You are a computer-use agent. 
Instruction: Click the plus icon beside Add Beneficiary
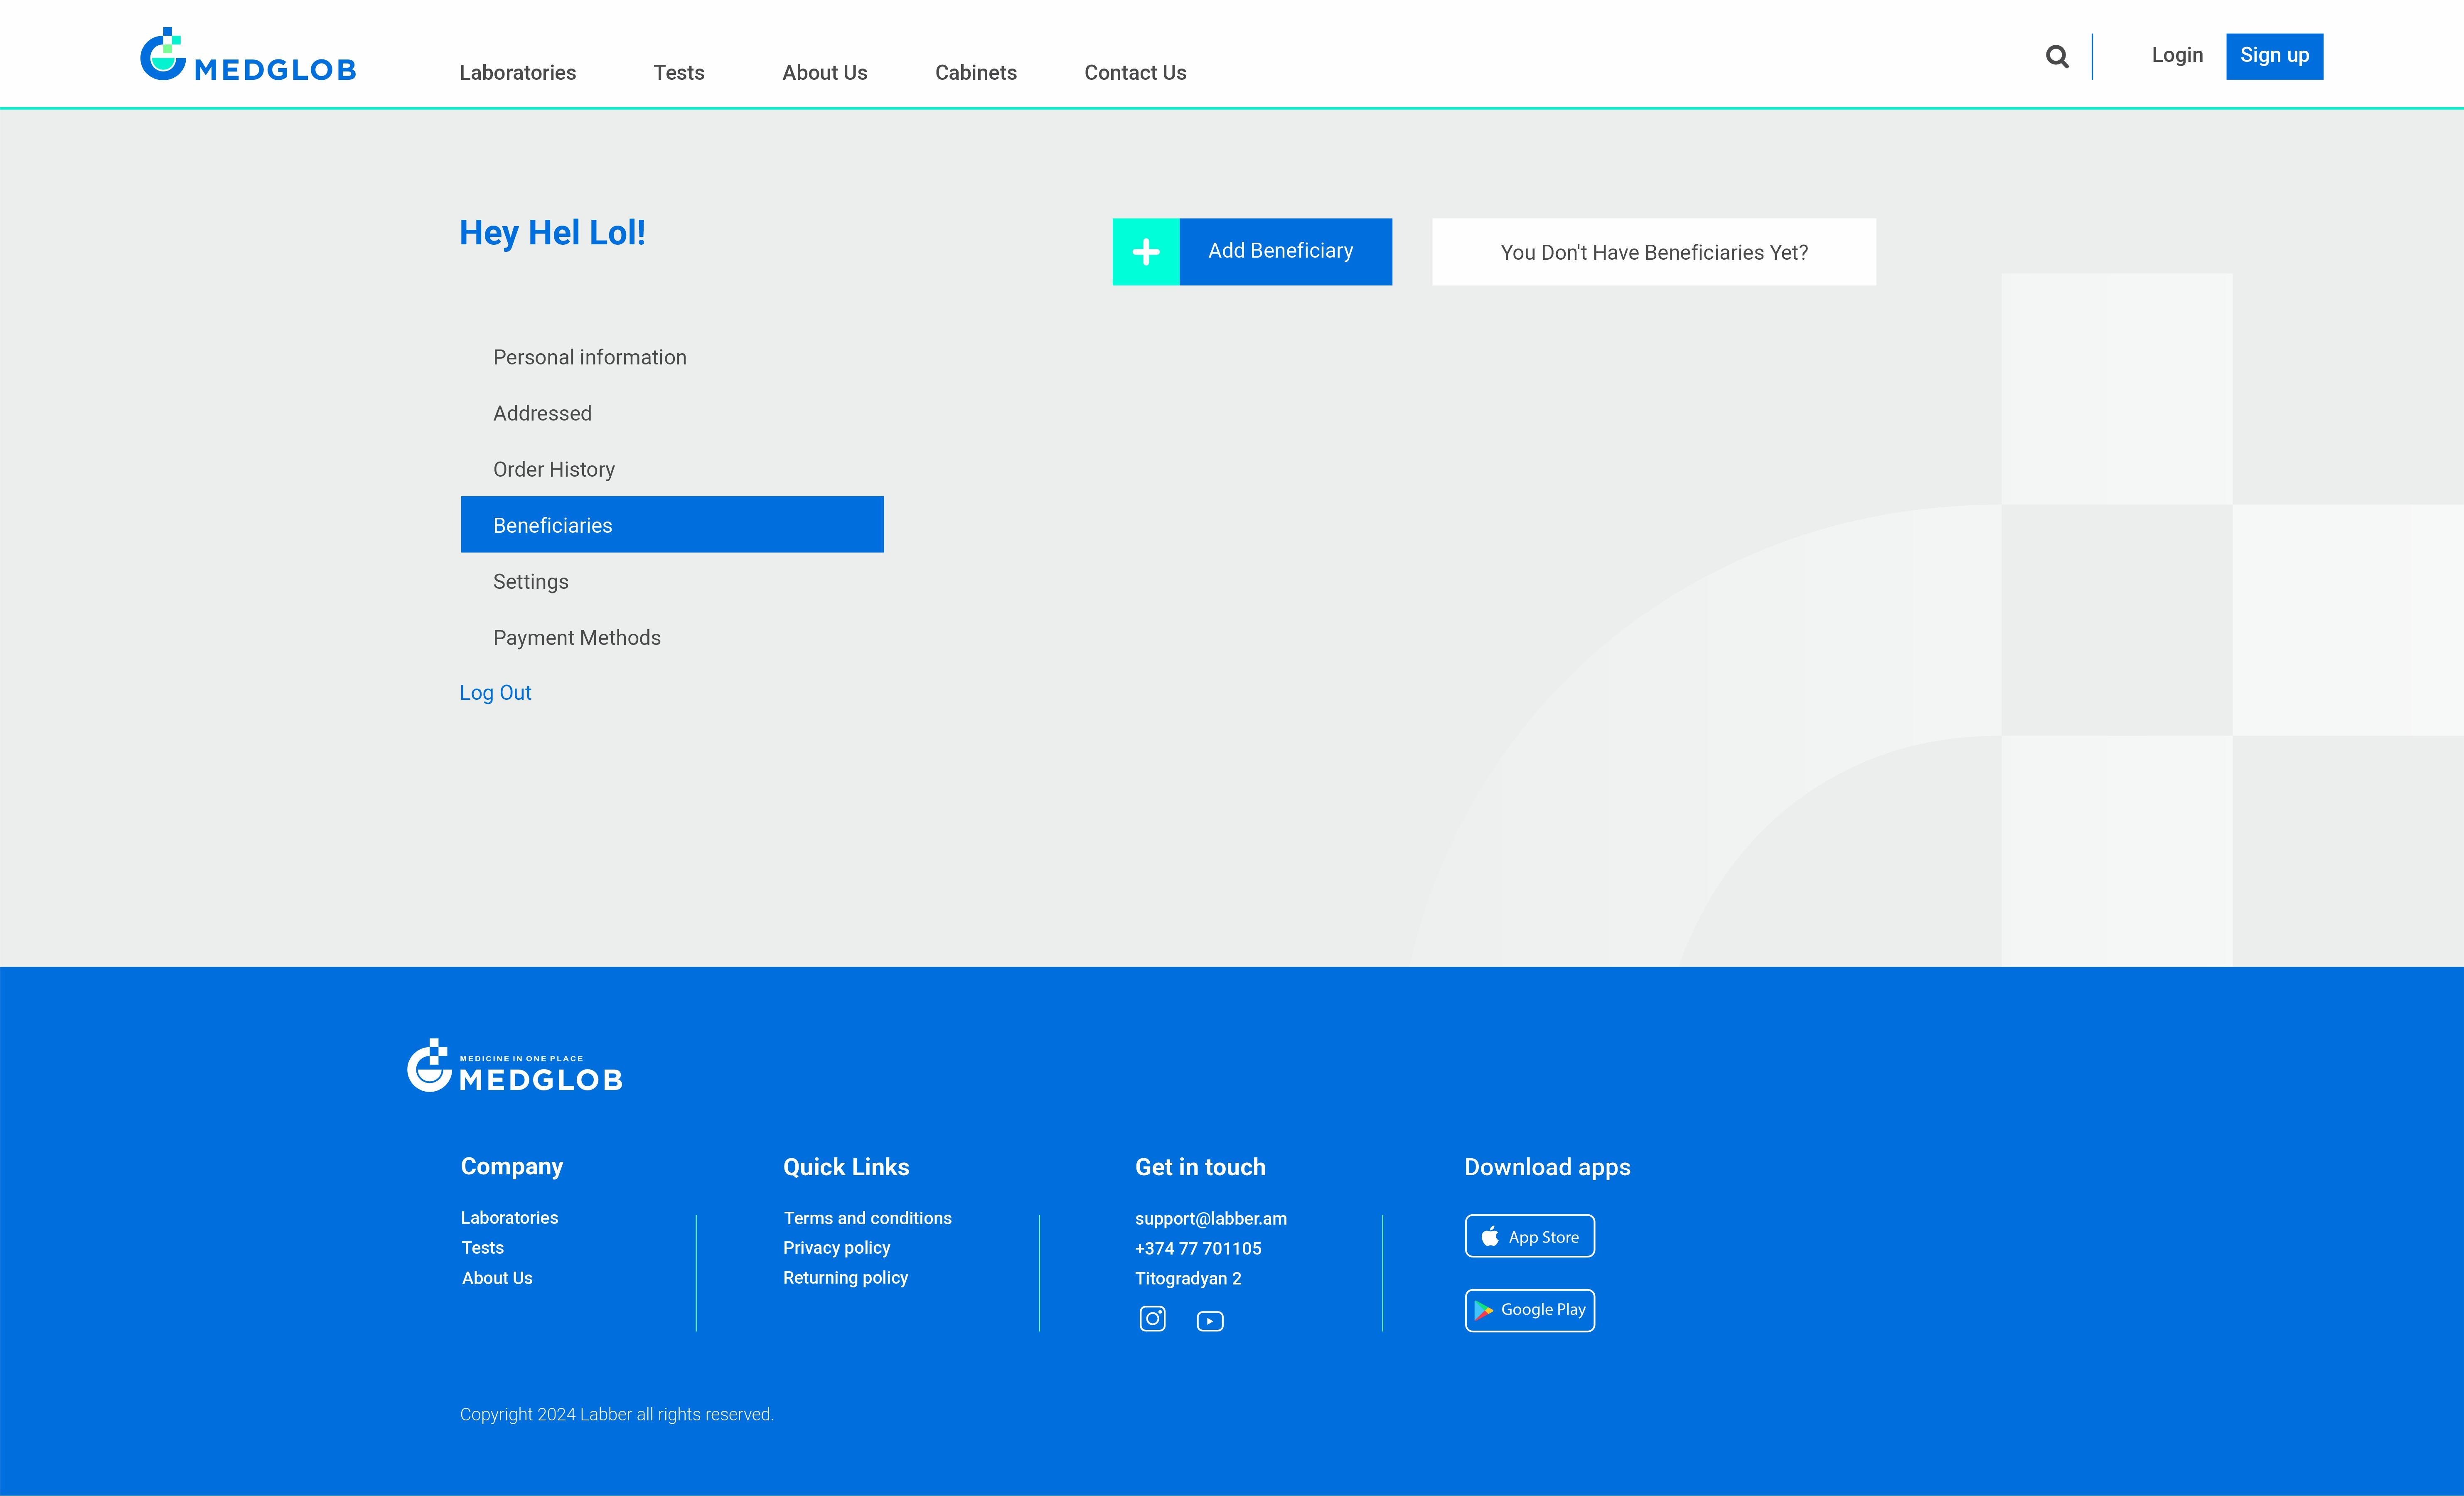[x=1146, y=252]
